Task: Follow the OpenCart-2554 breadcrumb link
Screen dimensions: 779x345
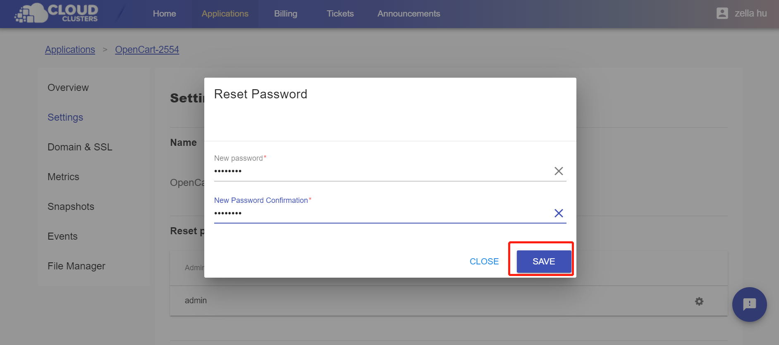Action: pos(147,50)
